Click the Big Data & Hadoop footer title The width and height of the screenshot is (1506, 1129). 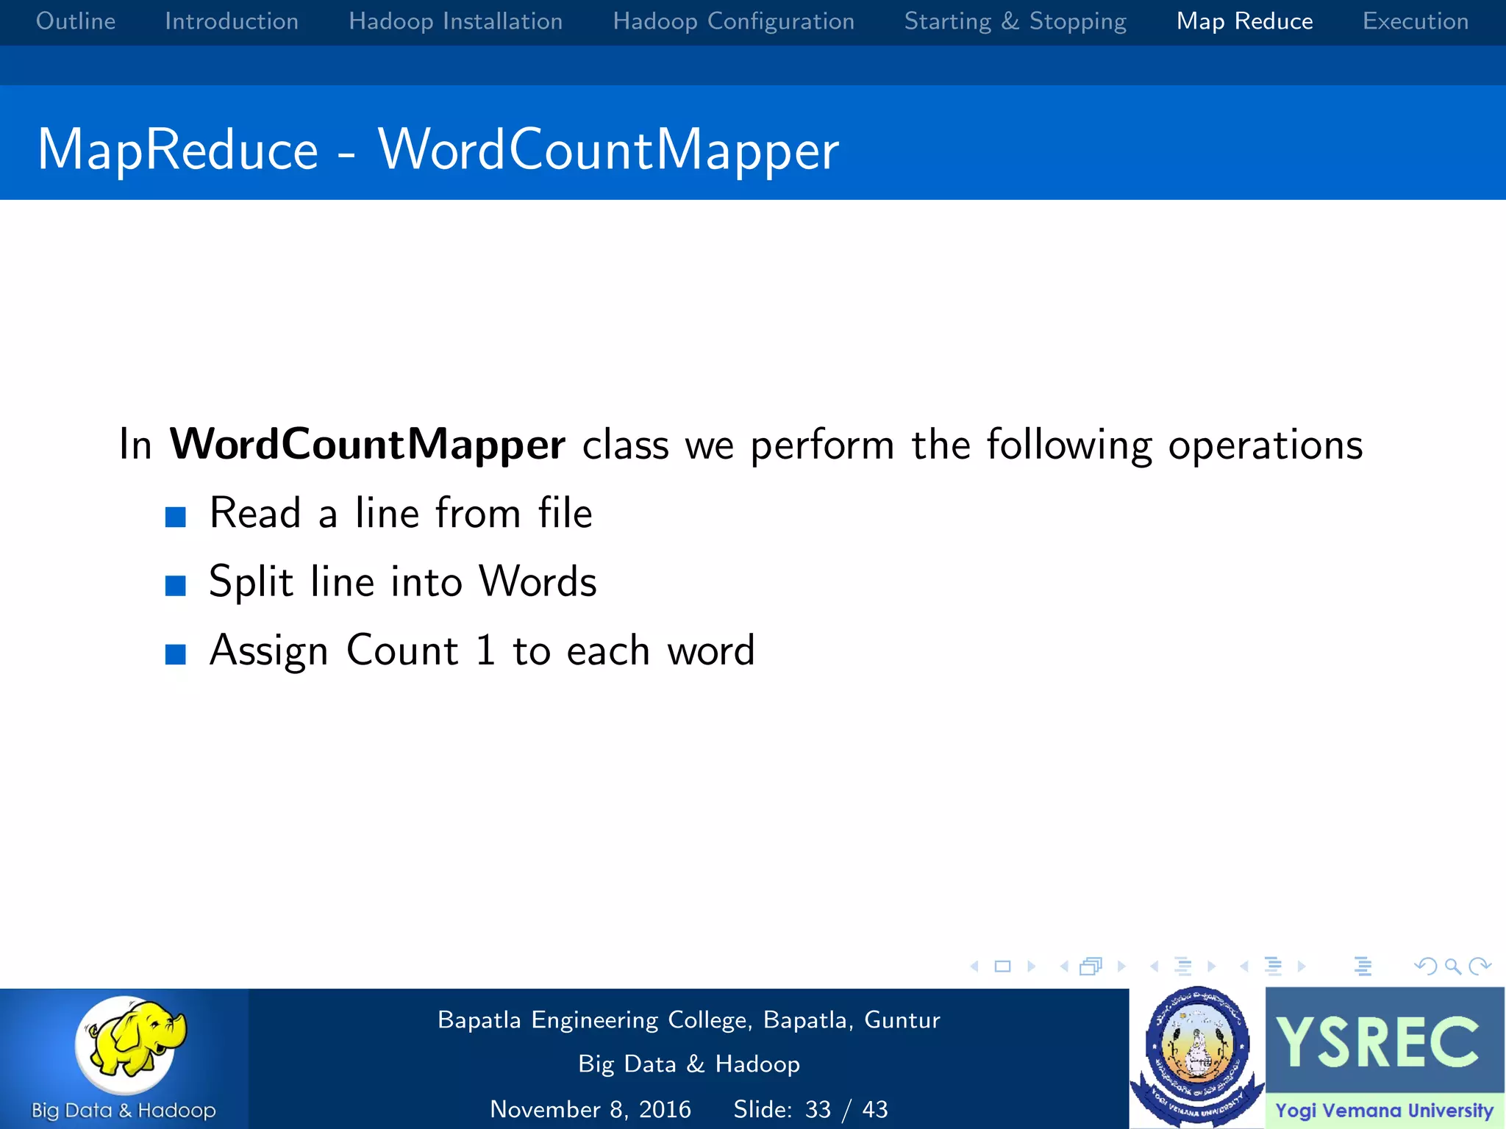(x=689, y=1064)
